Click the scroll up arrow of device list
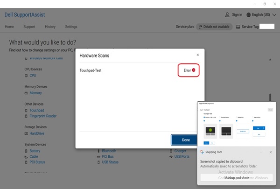This screenshot has height=189, width=280. click(270, 59)
